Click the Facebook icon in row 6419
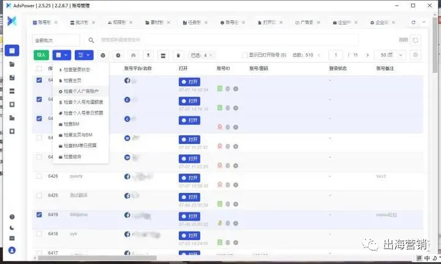 click(x=127, y=215)
